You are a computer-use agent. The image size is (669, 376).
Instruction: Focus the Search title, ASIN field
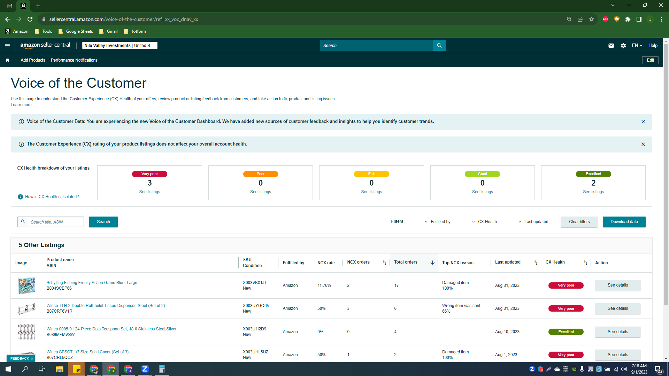pos(56,222)
